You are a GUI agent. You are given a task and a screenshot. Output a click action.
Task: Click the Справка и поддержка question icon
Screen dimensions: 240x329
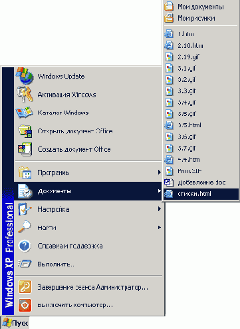25,246
